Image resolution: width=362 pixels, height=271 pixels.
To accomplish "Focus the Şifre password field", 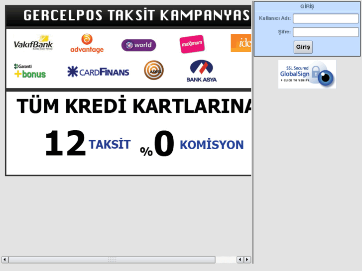I will (x=326, y=32).
